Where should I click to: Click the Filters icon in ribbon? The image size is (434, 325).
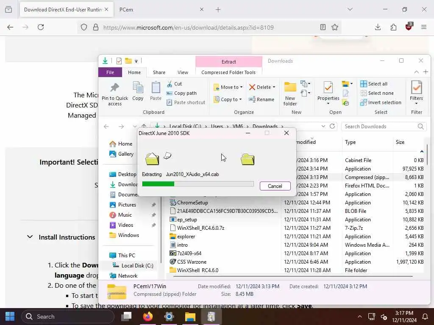[416, 87]
